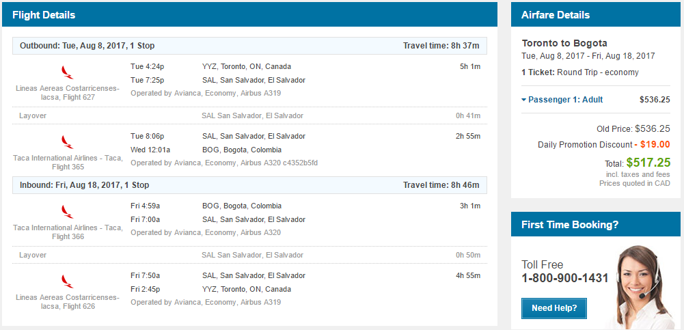This screenshot has height=330, width=684.
Task: Select the Outbound Tue, Aug 8 header bar
Action: tap(249, 46)
